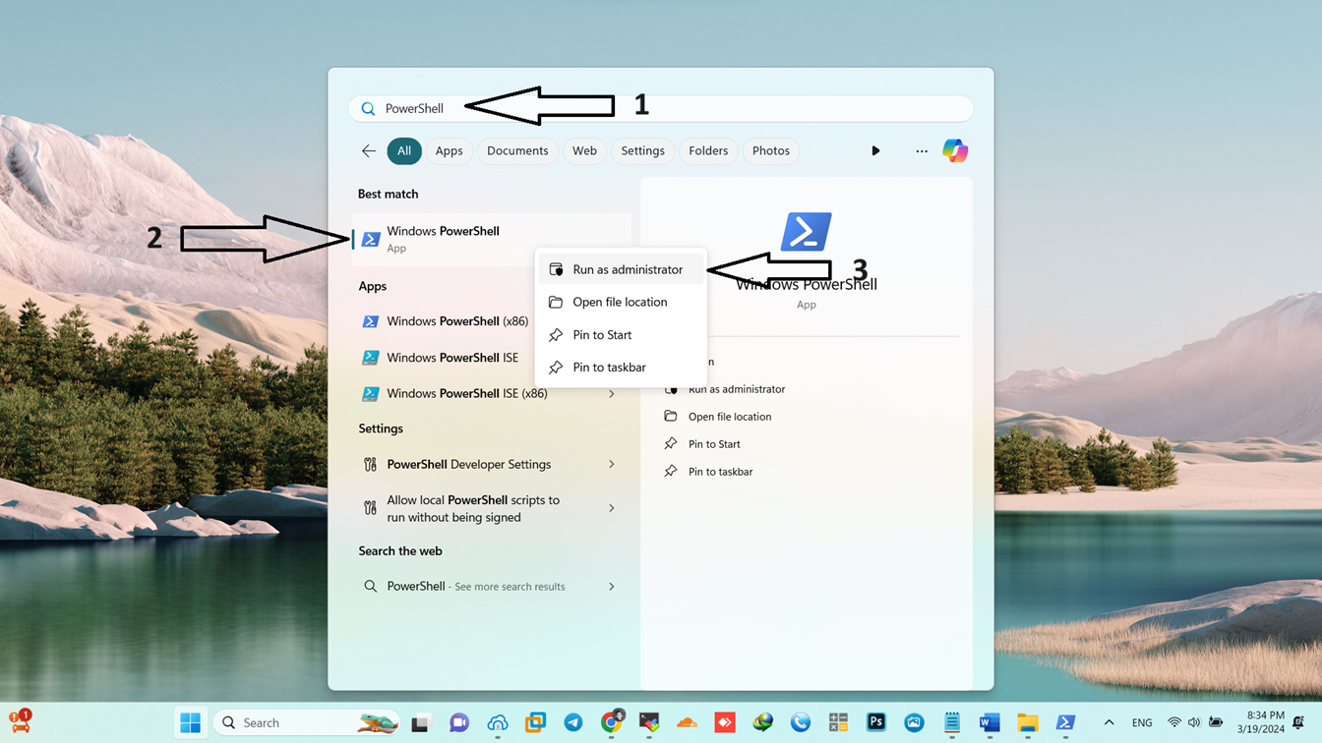1322x743 pixels.
Task: Open Notepad from the taskbar
Action: [x=952, y=723]
